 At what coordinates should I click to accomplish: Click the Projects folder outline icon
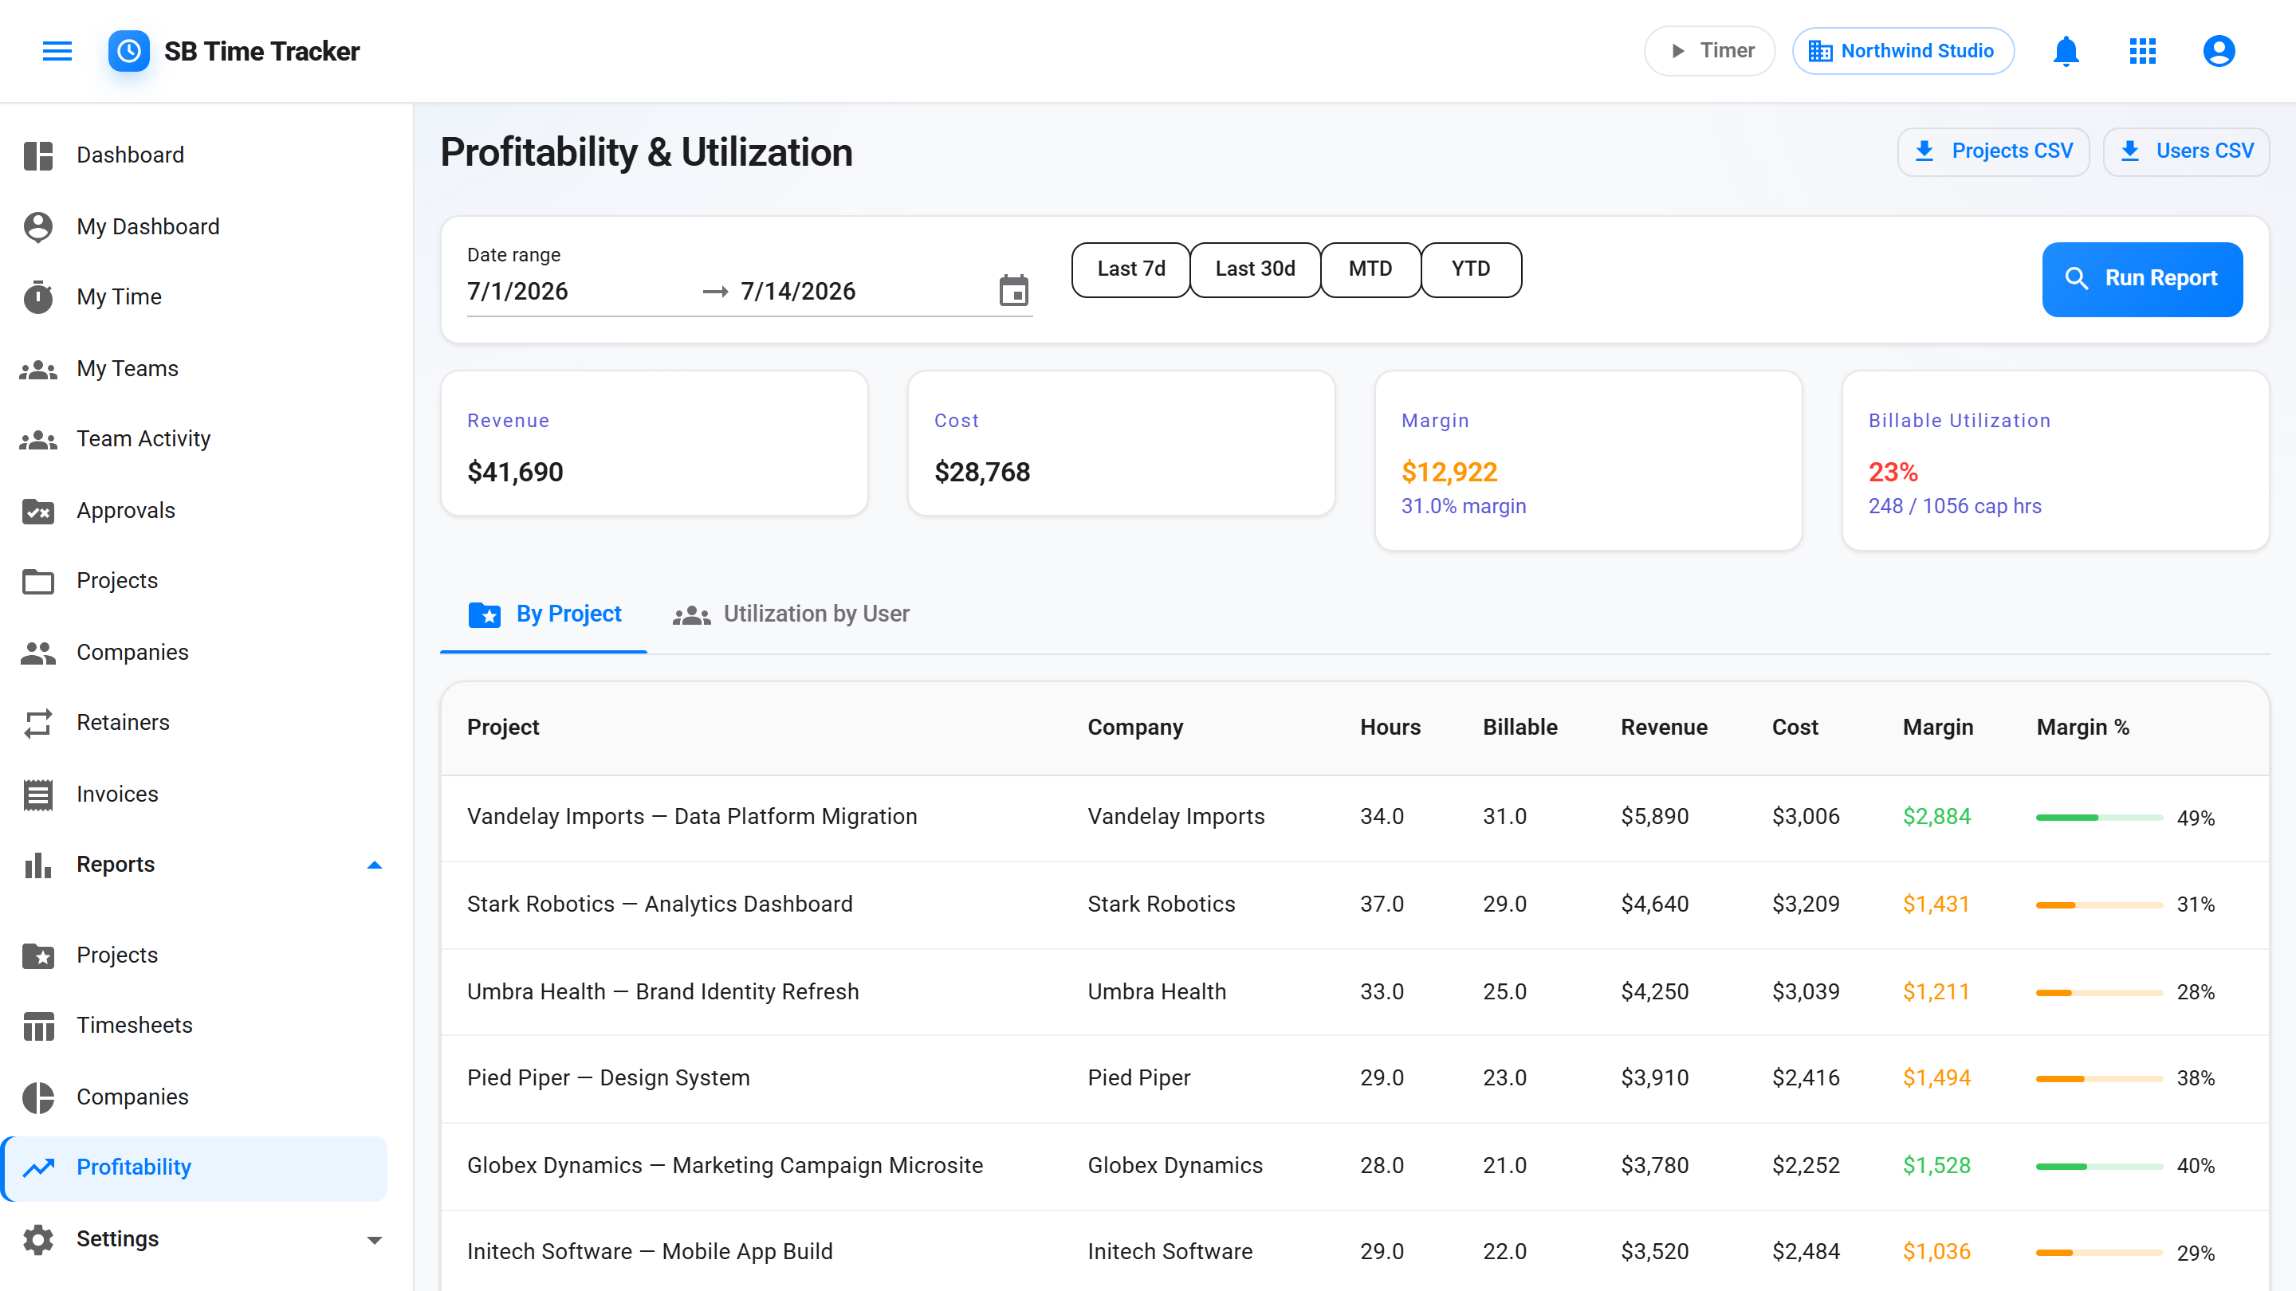(x=38, y=581)
